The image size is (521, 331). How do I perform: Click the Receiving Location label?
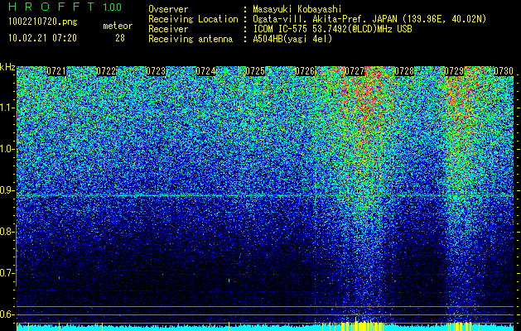(x=193, y=19)
